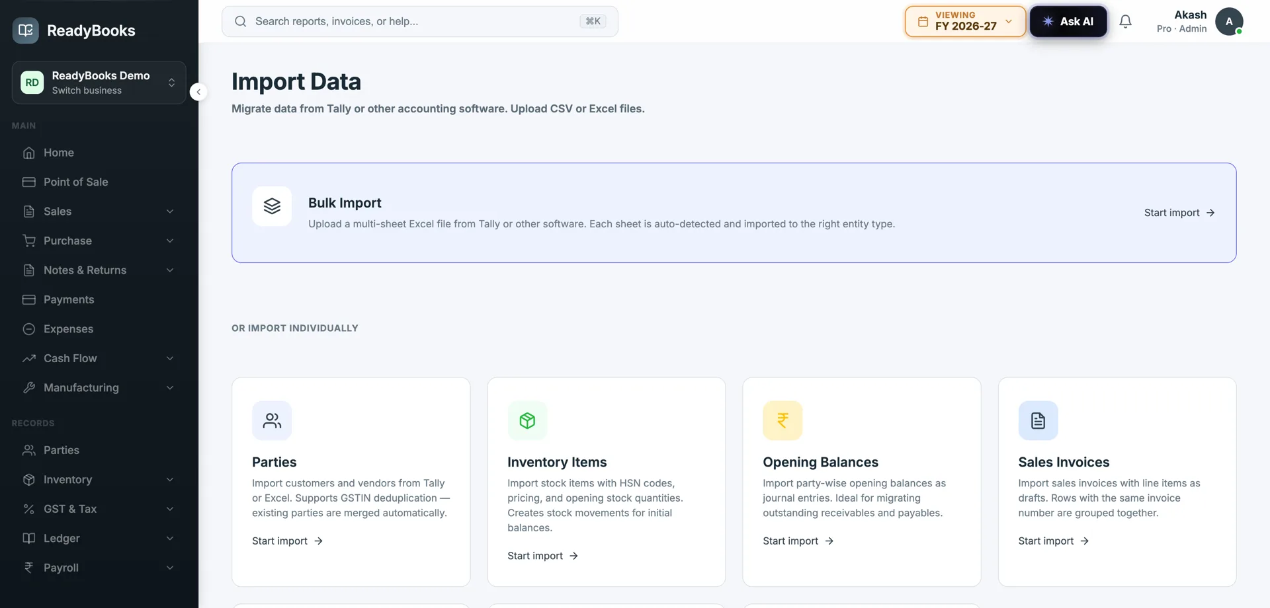Open the FY 2026-27 year dropdown

click(x=965, y=21)
